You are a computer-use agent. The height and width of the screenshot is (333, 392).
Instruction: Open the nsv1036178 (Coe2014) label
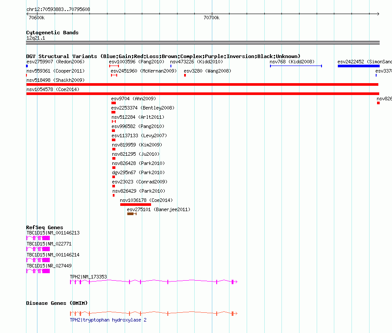[146, 200]
